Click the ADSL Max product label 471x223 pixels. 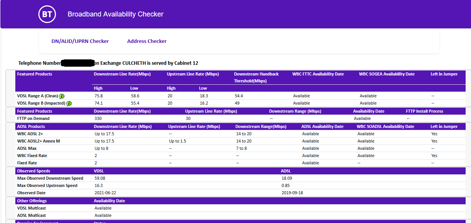pos(27,148)
